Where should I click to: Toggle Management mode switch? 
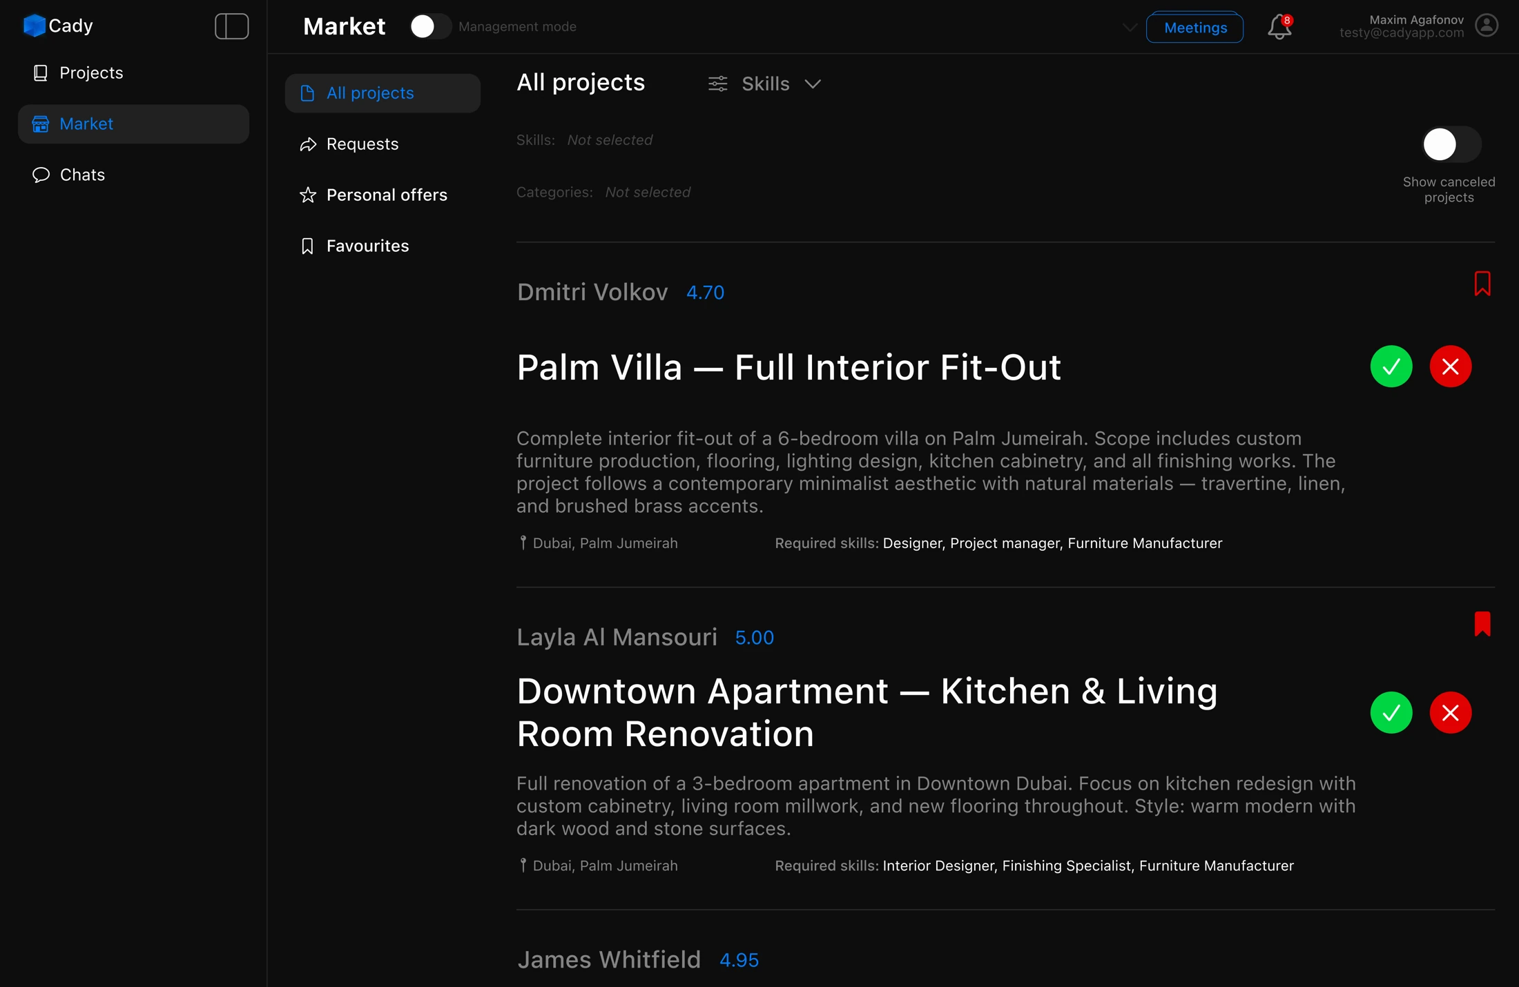click(429, 27)
